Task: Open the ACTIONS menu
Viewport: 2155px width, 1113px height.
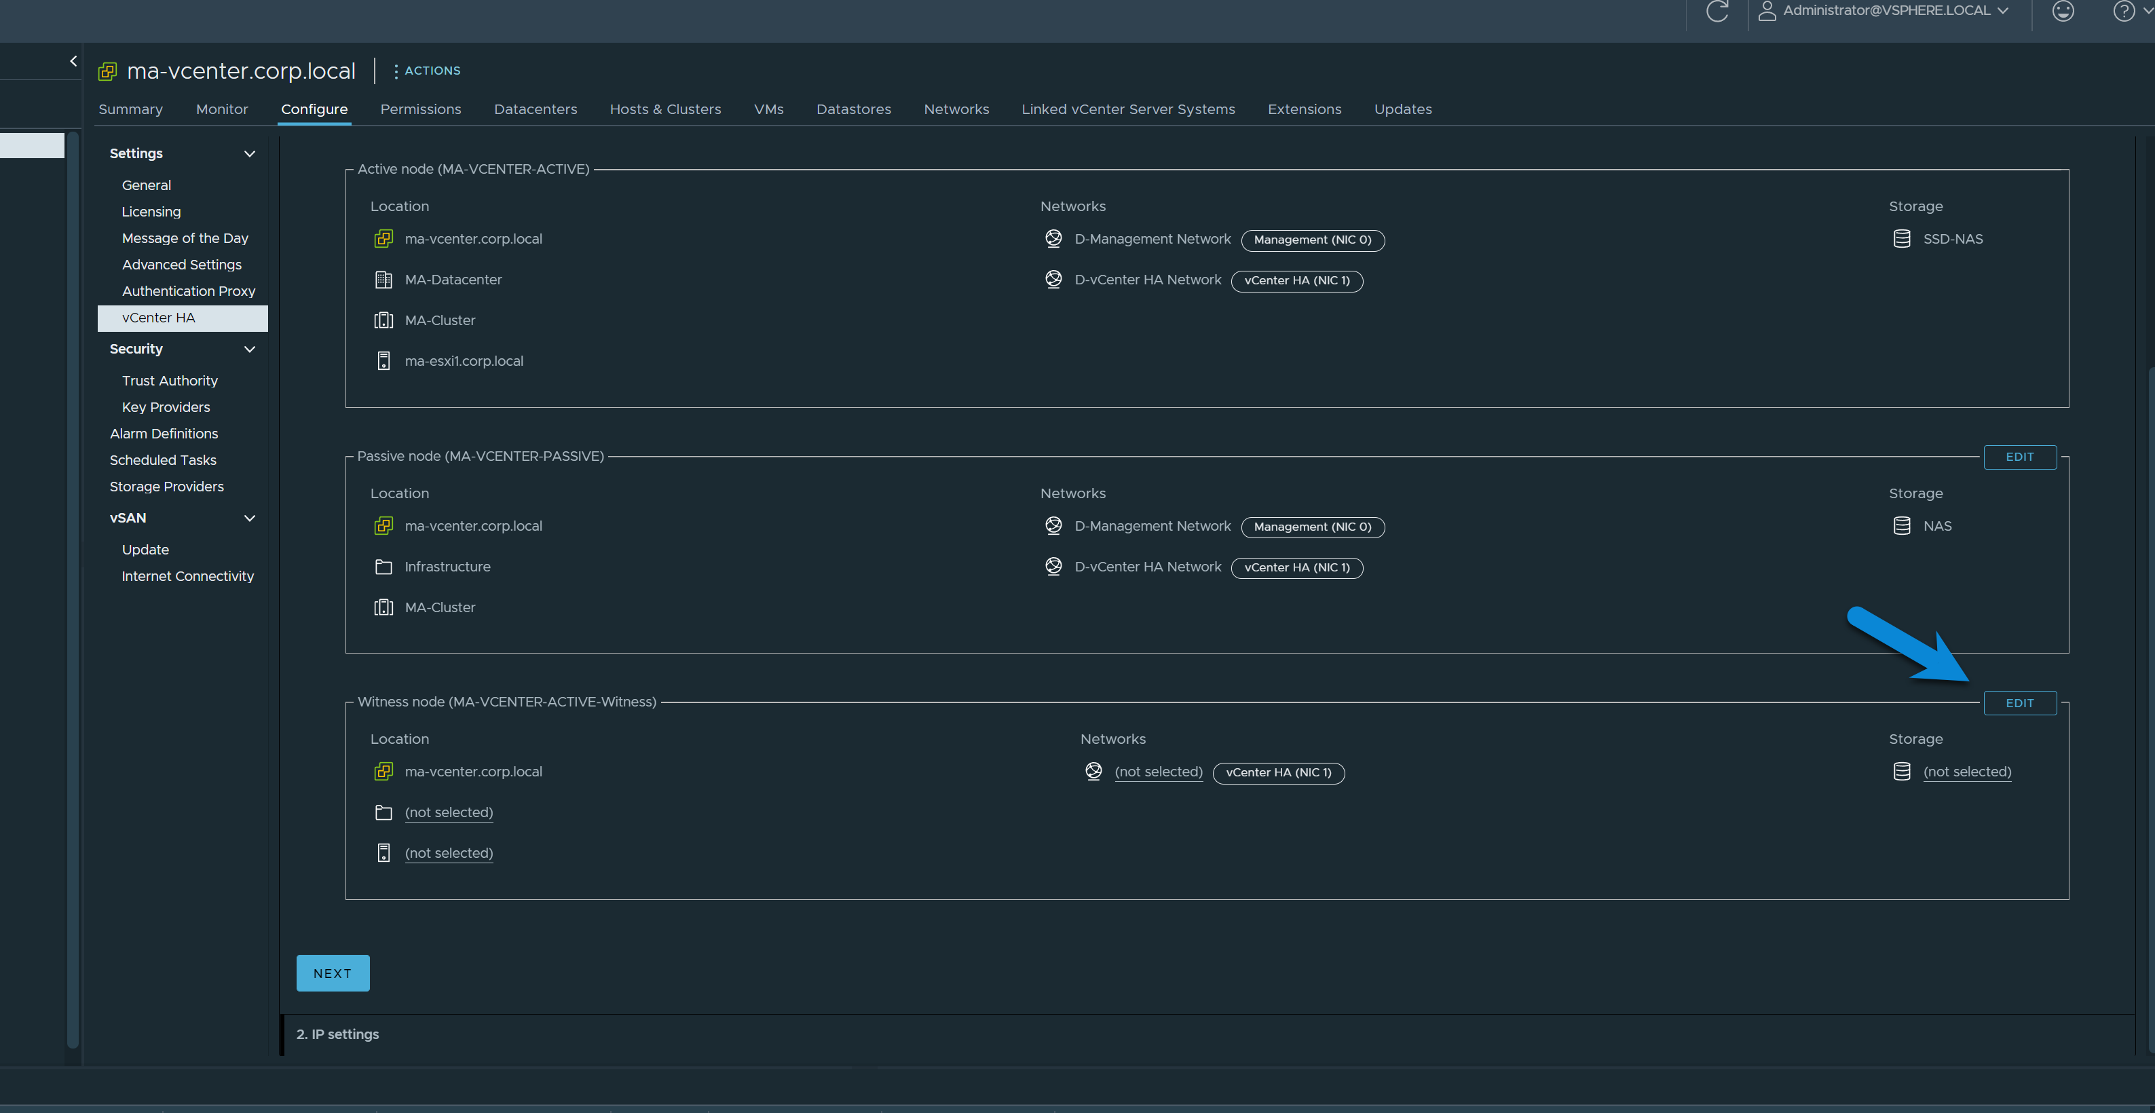Action: (x=427, y=71)
